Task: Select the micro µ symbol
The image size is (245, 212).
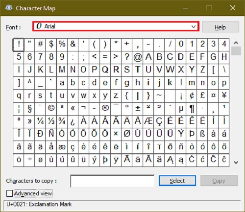Action: click(181, 109)
